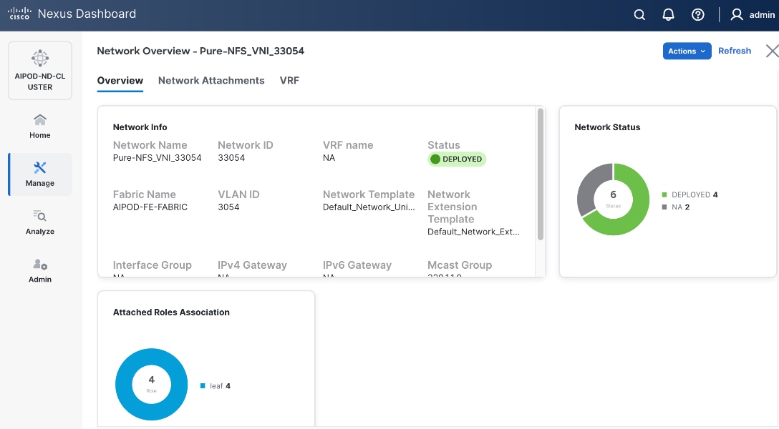This screenshot has width=779, height=429.
Task: Switch to the Network Attachments tab
Action: point(211,81)
